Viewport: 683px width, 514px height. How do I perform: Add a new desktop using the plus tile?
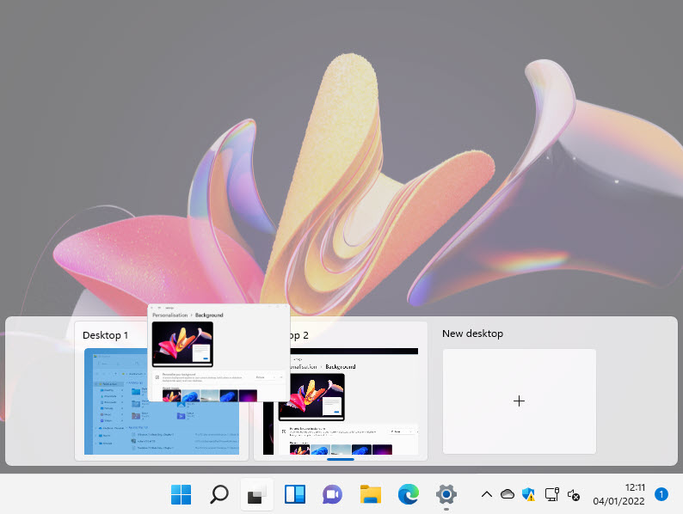tap(519, 401)
